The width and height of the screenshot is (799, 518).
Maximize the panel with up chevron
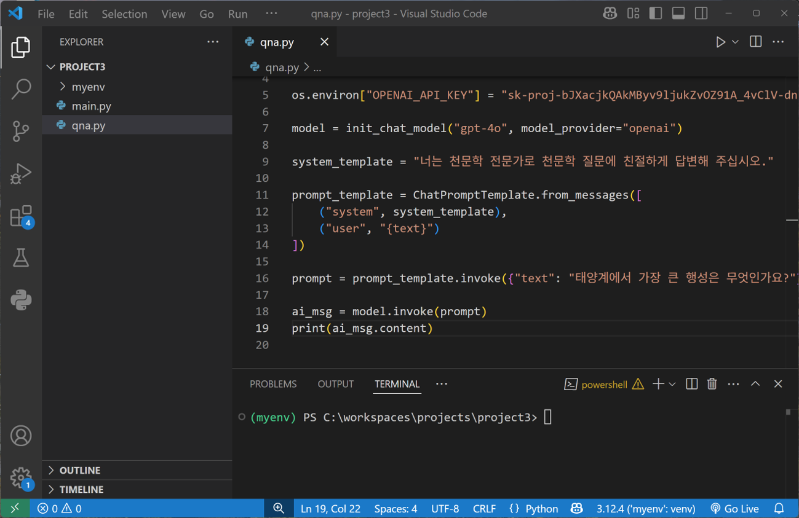[x=755, y=384]
